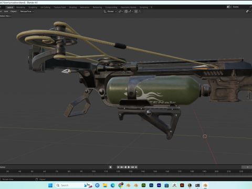Open the blue round app beside Search
The image size is (252, 189).
(97, 185)
